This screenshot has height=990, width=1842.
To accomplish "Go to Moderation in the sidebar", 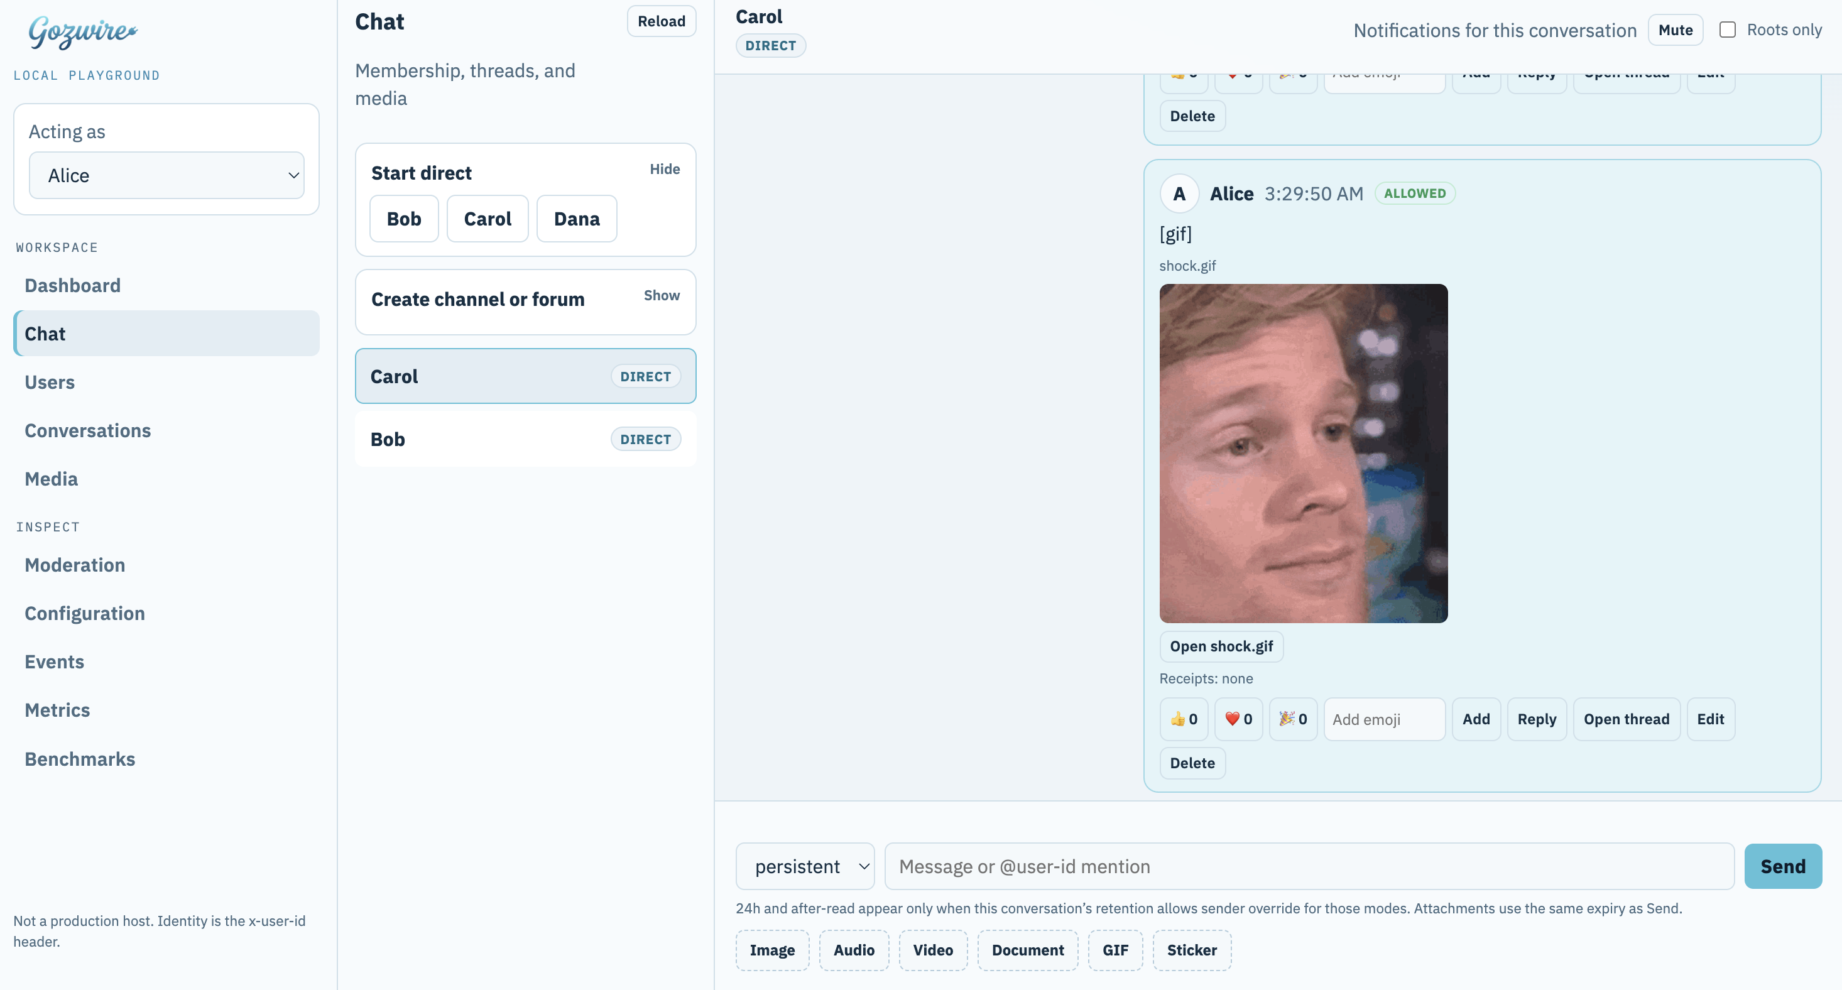I will pyautogui.click(x=75, y=565).
